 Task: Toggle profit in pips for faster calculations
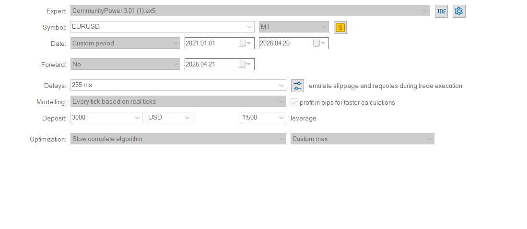[294, 103]
